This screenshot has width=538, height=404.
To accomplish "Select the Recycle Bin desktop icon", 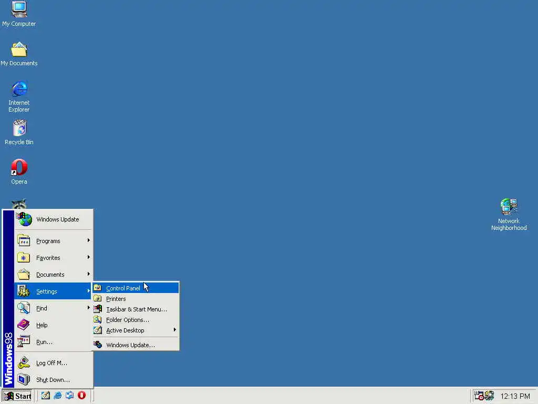I will pos(19,132).
